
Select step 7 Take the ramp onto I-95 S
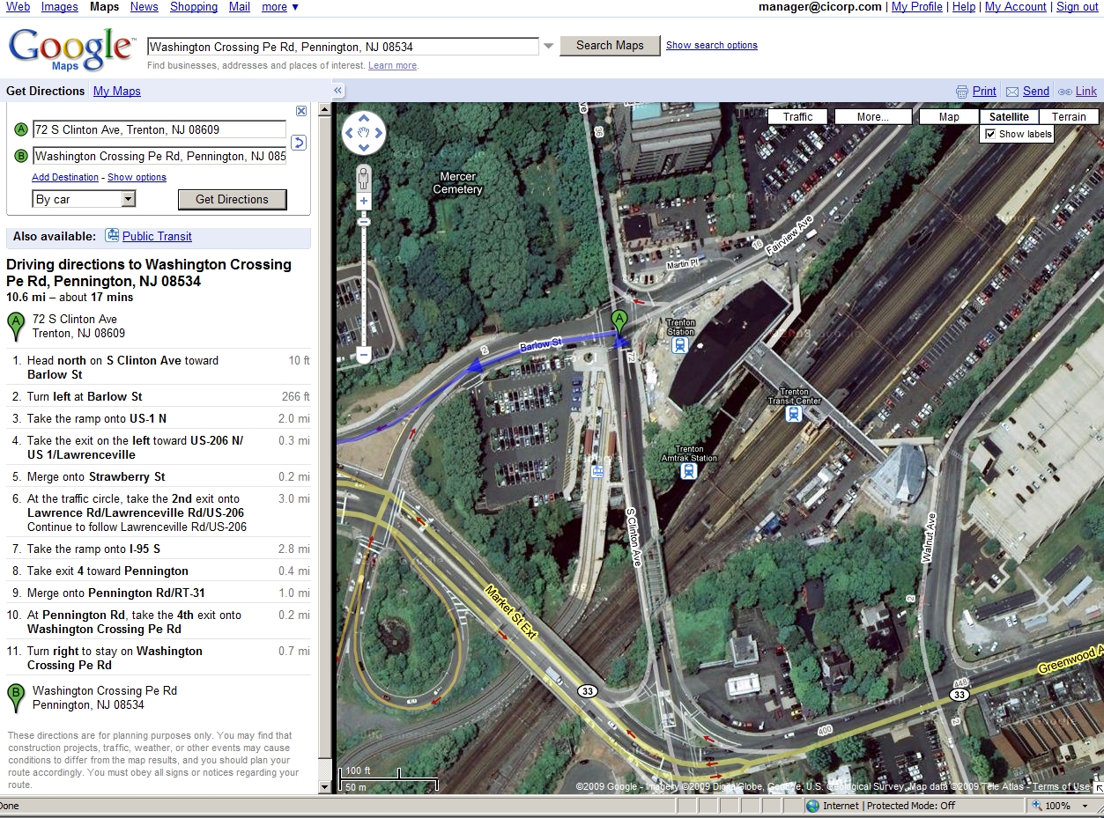click(159, 549)
